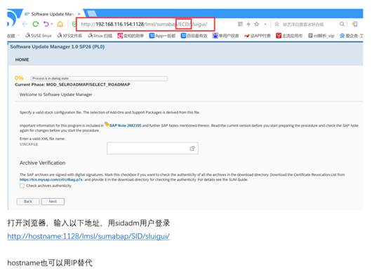Click Welcome to Software Update Manager text
Screen dimensions: 379x271
tap(56, 95)
